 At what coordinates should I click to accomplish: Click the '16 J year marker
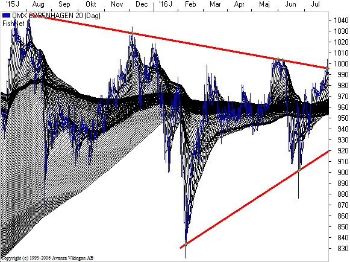point(165,4)
